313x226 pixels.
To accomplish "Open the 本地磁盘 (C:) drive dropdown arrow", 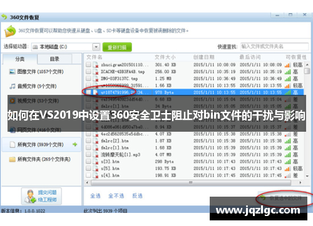I will pos(96,47).
